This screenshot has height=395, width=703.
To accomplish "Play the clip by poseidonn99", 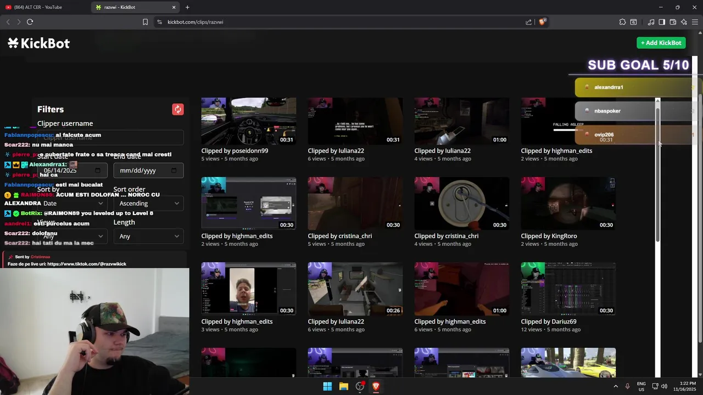I will click(x=248, y=121).
